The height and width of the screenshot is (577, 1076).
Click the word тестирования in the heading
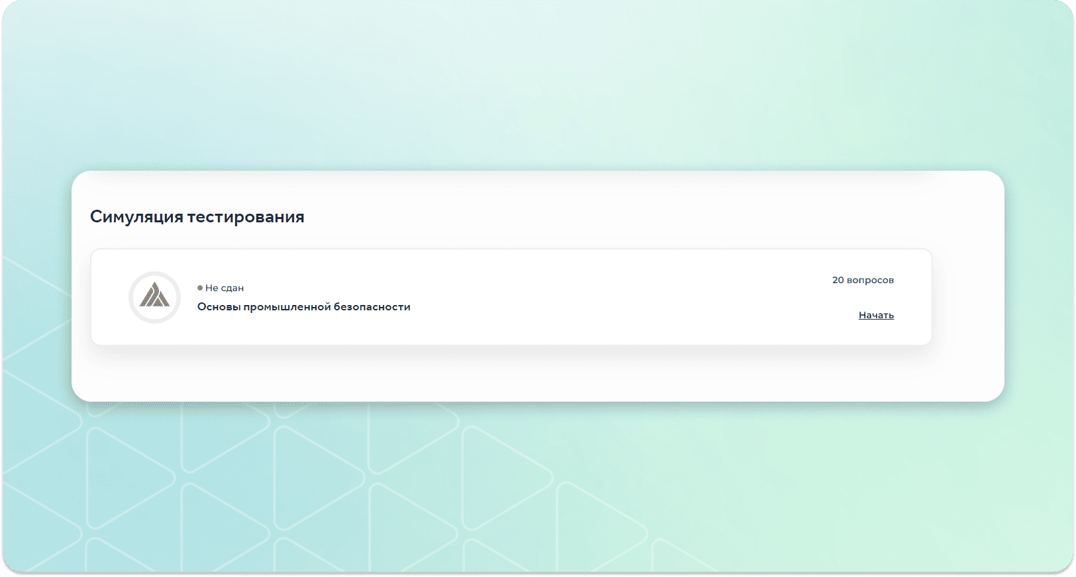246,217
